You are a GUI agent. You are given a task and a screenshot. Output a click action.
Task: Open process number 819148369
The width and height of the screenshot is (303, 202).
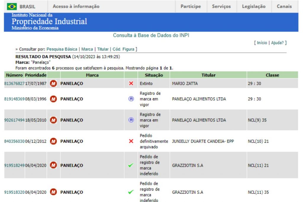point(14,99)
